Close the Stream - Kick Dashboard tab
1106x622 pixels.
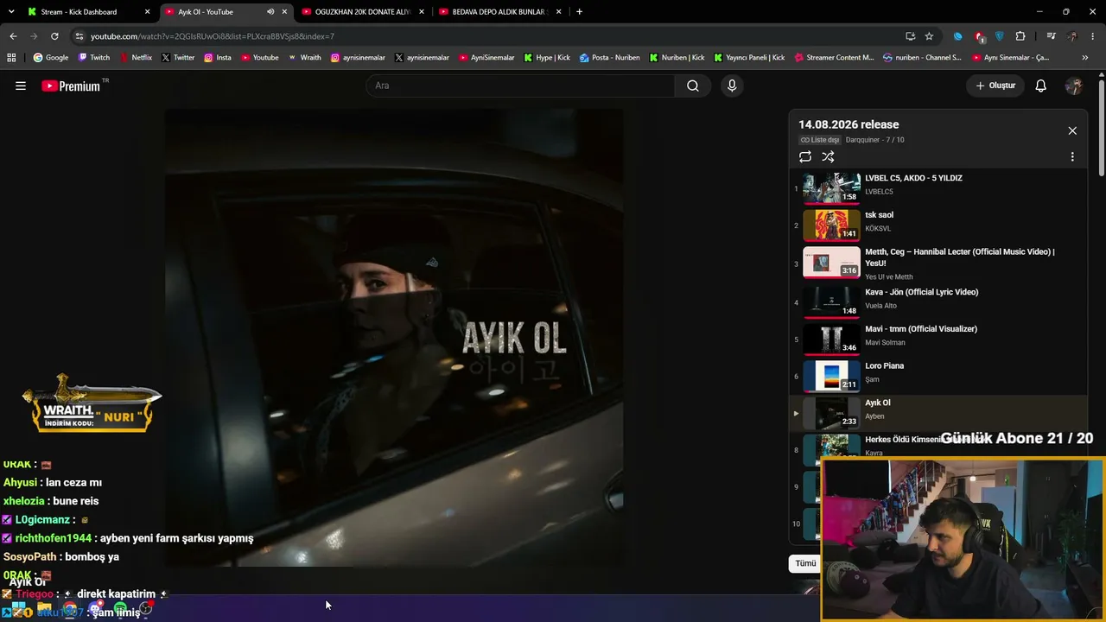tap(147, 12)
